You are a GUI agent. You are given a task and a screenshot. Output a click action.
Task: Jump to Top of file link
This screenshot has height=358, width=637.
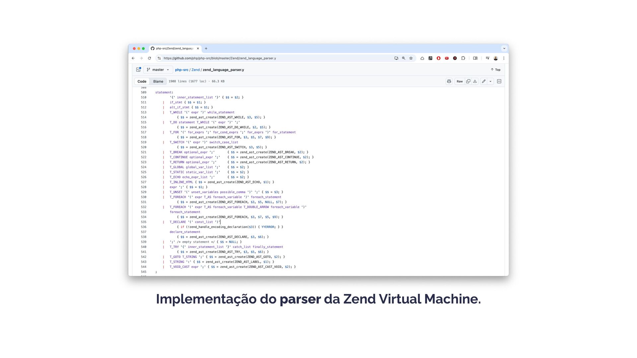click(495, 70)
